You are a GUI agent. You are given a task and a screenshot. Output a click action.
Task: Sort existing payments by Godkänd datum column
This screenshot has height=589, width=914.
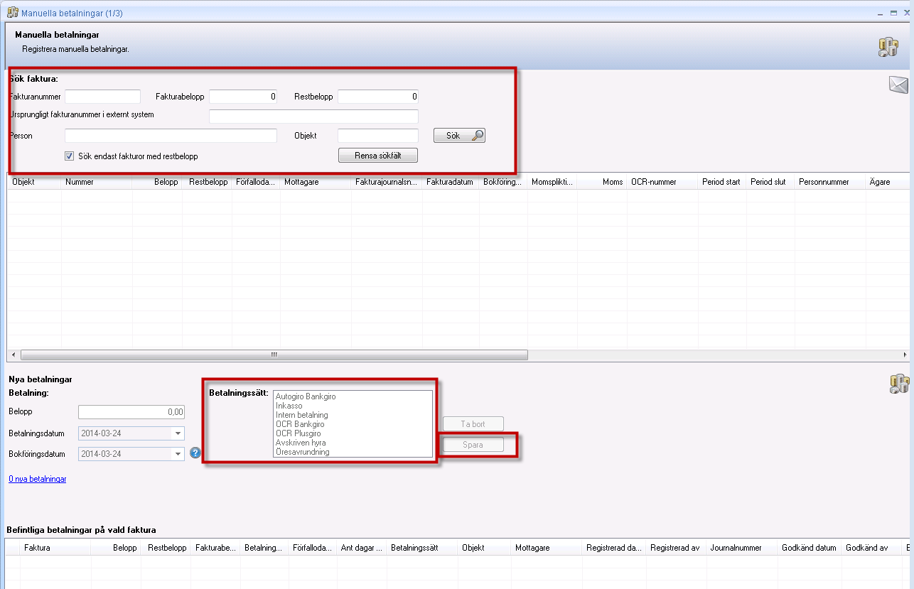810,548
